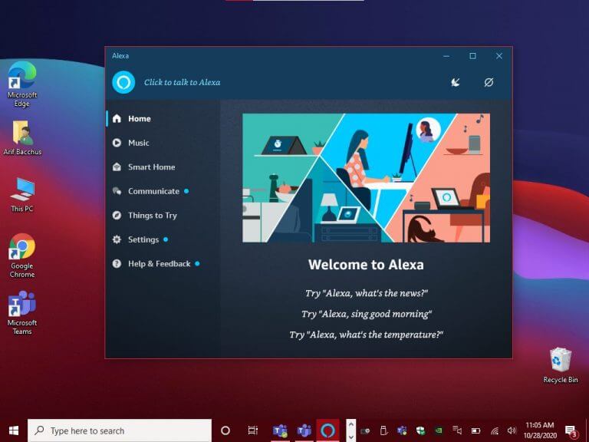Click suggestion 'Alexa, what's the temperature?'
589x442 pixels.
click(x=367, y=335)
